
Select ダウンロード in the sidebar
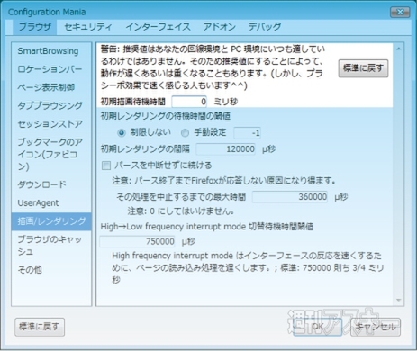tap(51, 184)
